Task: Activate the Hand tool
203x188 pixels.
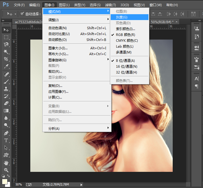Action: [x=6, y=163]
